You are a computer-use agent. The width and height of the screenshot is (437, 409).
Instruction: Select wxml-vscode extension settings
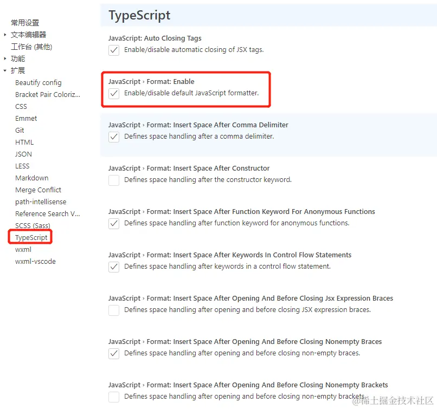[35, 262]
